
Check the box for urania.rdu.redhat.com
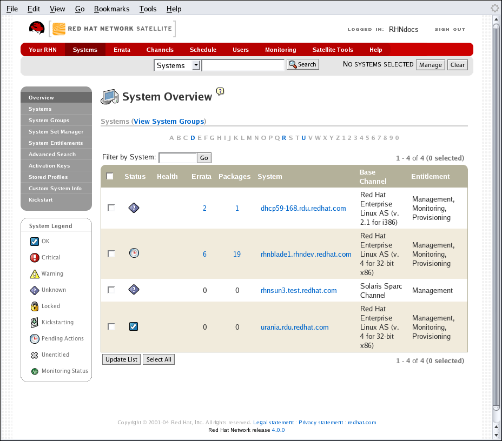[111, 327]
